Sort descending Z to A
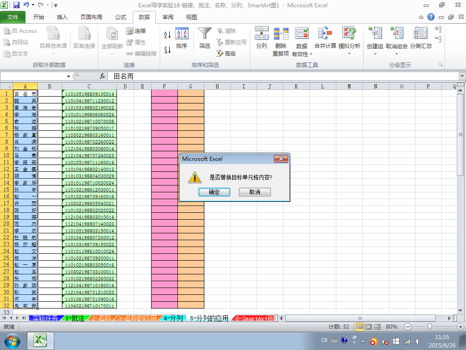 coord(167,50)
